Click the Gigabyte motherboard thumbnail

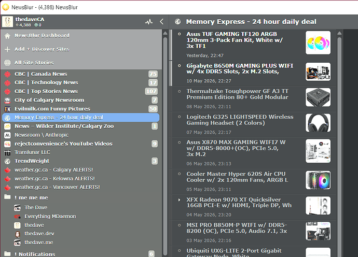[x=318, y=72]
